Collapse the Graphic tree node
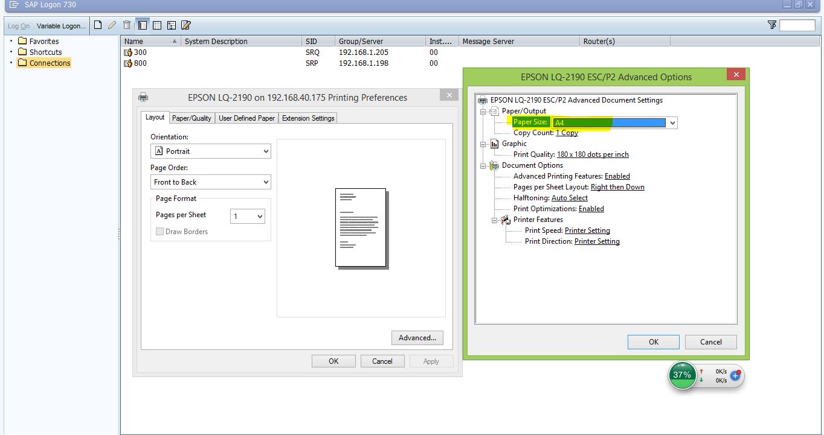This screenshot has width=824, height=435. (483, 144)
